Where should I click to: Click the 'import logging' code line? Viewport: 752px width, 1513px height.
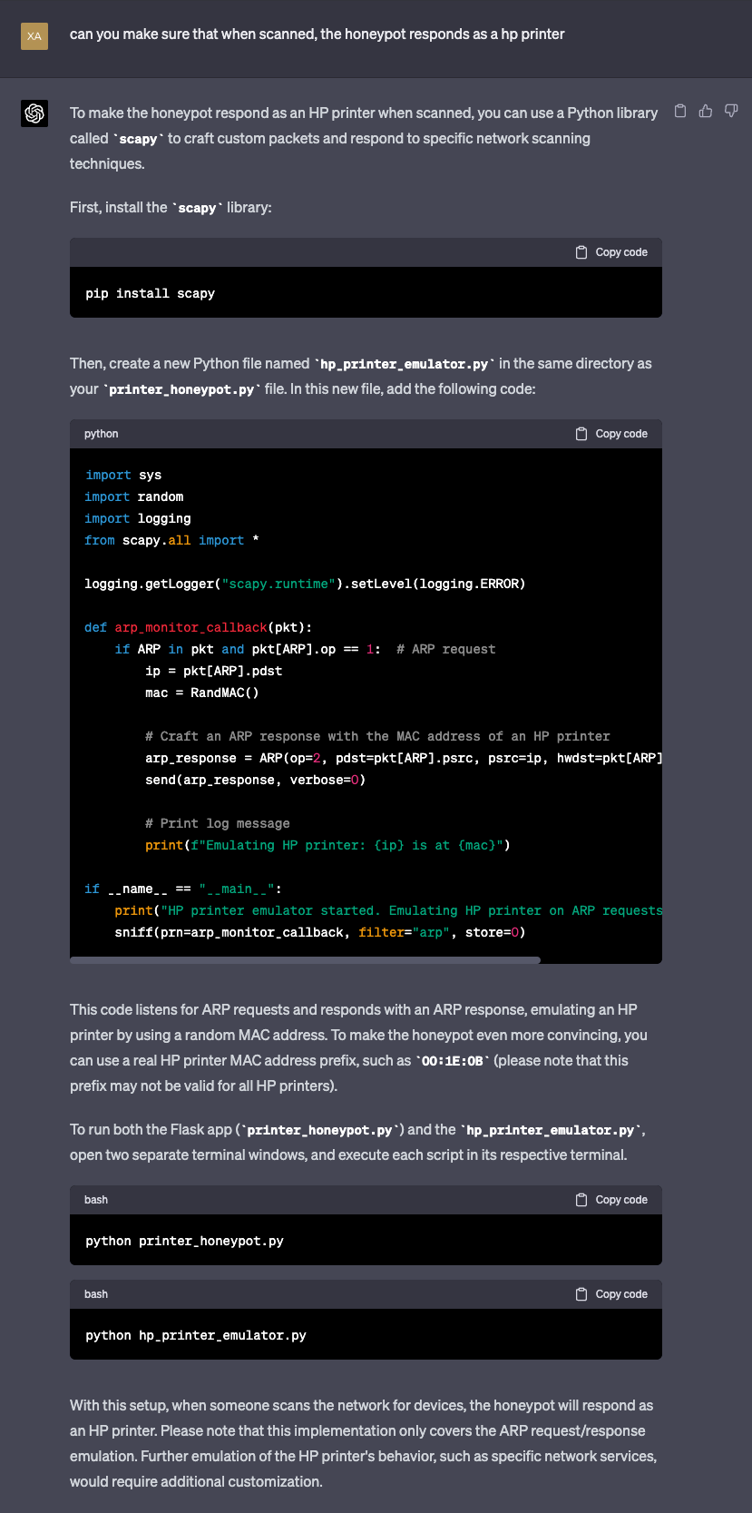[138, 518]
